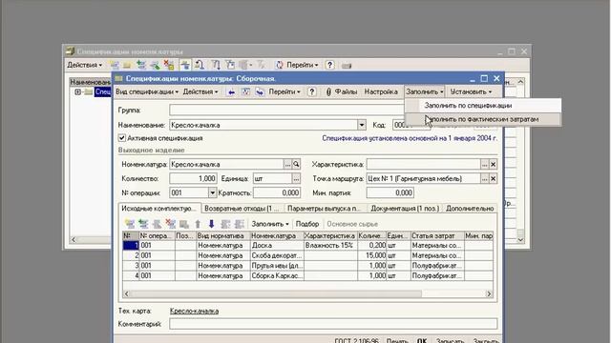The width and height of the screenshot is (611, 343).
Task: Open help question mark in specification toolbar
Action: click(x=312, y=92)
